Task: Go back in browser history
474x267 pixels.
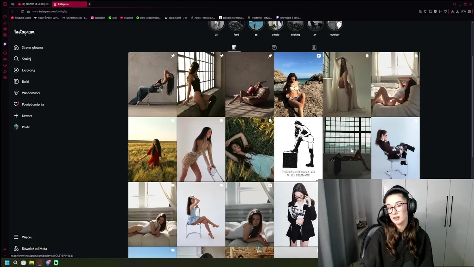Action: (x=12, y=11)
